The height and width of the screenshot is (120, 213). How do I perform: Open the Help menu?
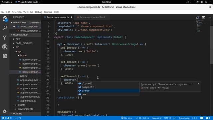tap(57, 12)
